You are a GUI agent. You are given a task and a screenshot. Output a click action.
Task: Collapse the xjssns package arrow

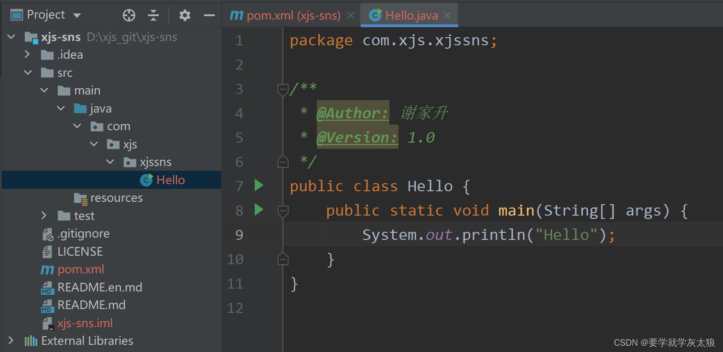110,162
